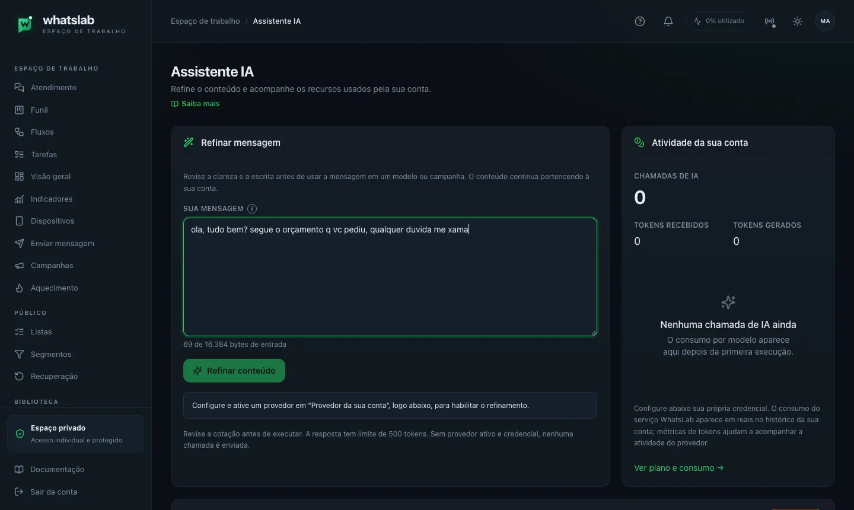The width and height of the screenshot is (854, 510).
Task: Click the Enviar mensagem paper-plane icon
Action: tap(20, 243)
